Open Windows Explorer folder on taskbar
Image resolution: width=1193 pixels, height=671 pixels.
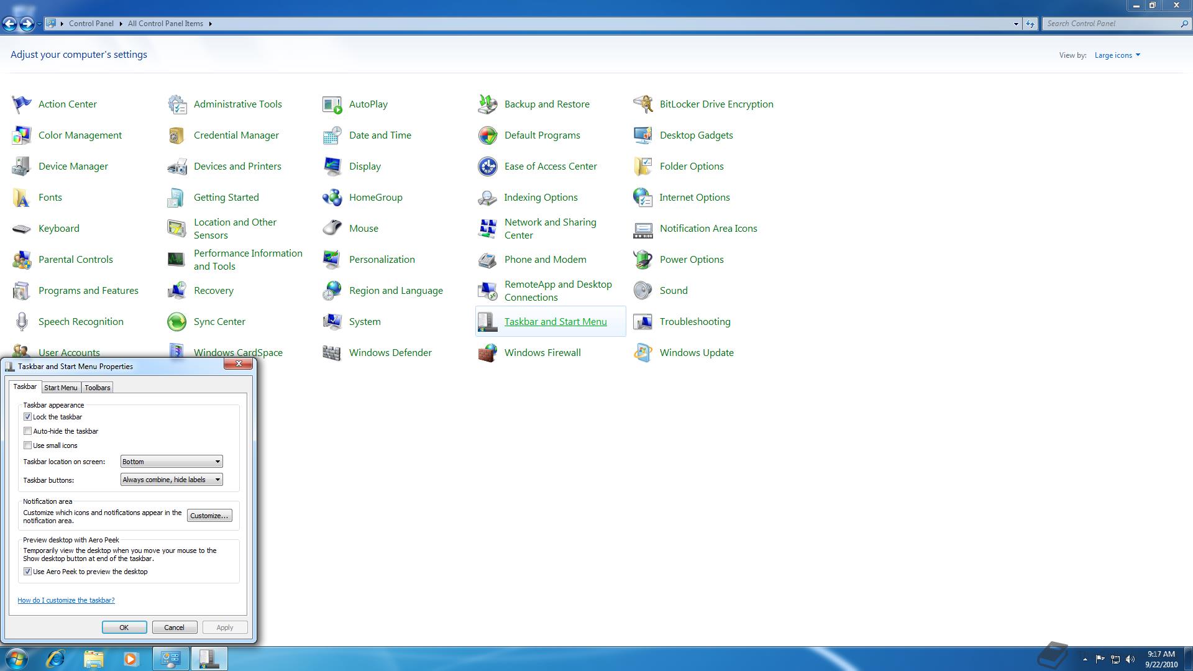pyautogui.click(x=93, y=659)
